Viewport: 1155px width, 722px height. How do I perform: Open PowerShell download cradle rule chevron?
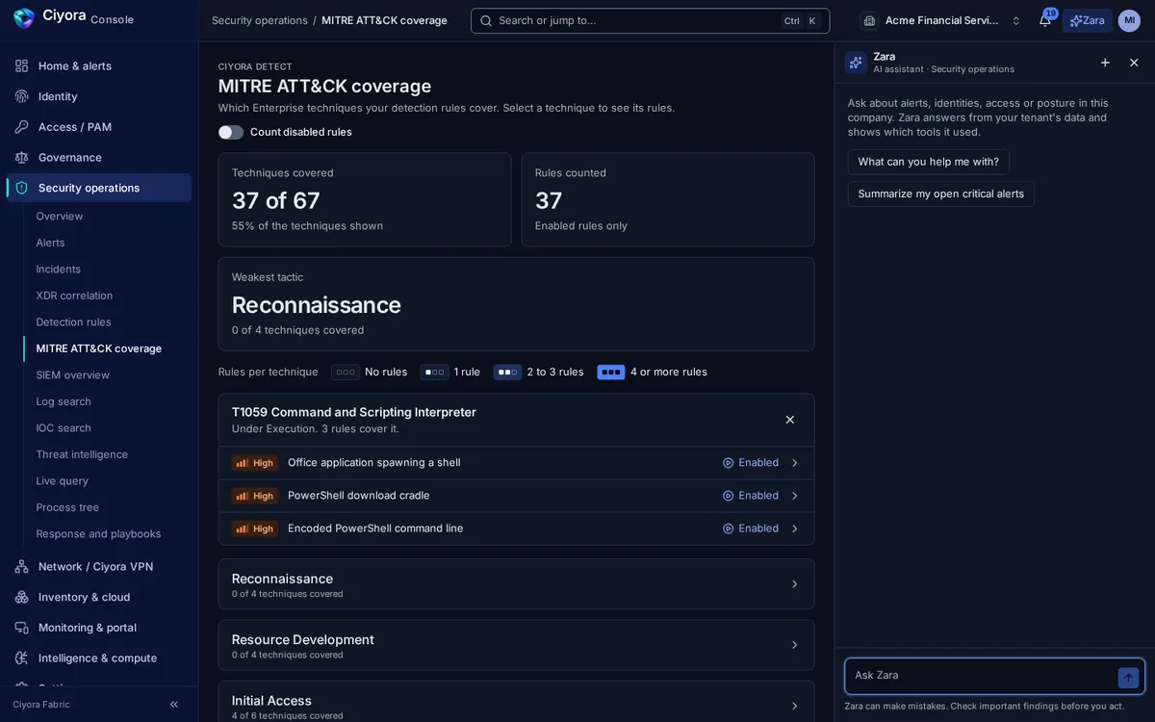tap(794, 496)
